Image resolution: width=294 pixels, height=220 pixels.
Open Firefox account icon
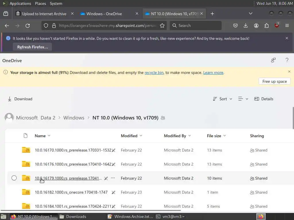pyautogui.click(x=256, y=25)
